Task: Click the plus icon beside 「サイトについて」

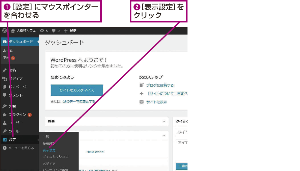Action: click(142, 94)
